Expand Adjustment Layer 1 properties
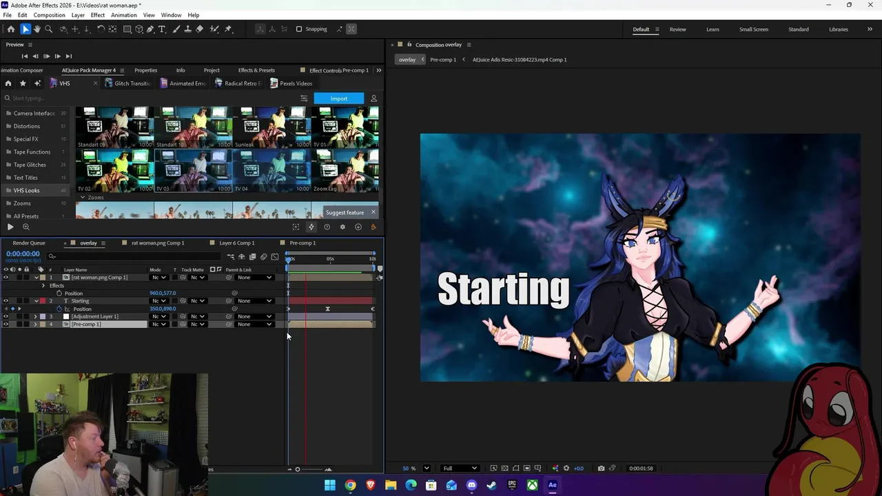This screenshot has width=882, height=496. [x=36, y=316]
